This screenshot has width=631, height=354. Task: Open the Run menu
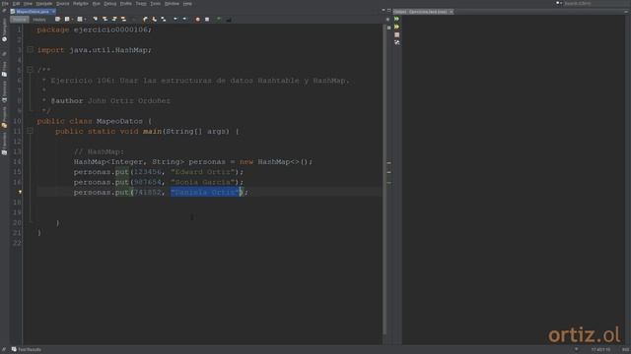(x=97, y=3)
